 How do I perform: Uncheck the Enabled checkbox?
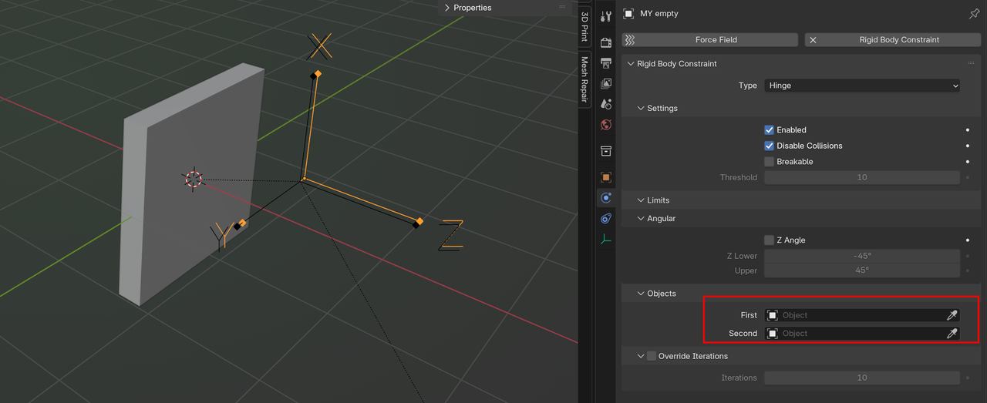tap(769, 130)
